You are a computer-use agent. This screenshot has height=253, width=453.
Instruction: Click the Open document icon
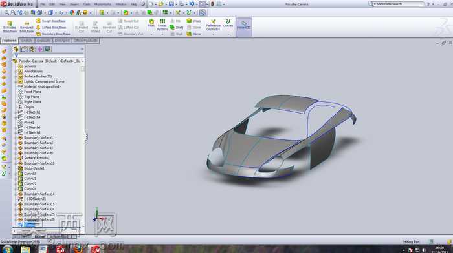click(161, 5)
